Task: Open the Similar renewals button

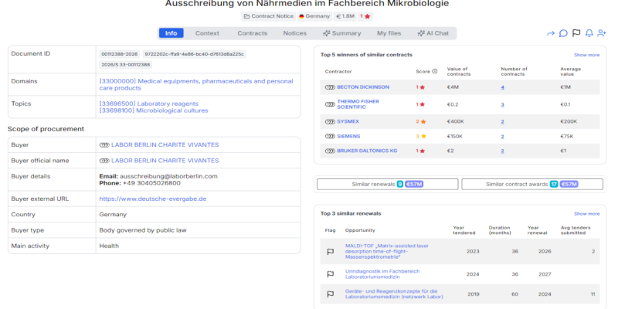Action: coord(388,184)
